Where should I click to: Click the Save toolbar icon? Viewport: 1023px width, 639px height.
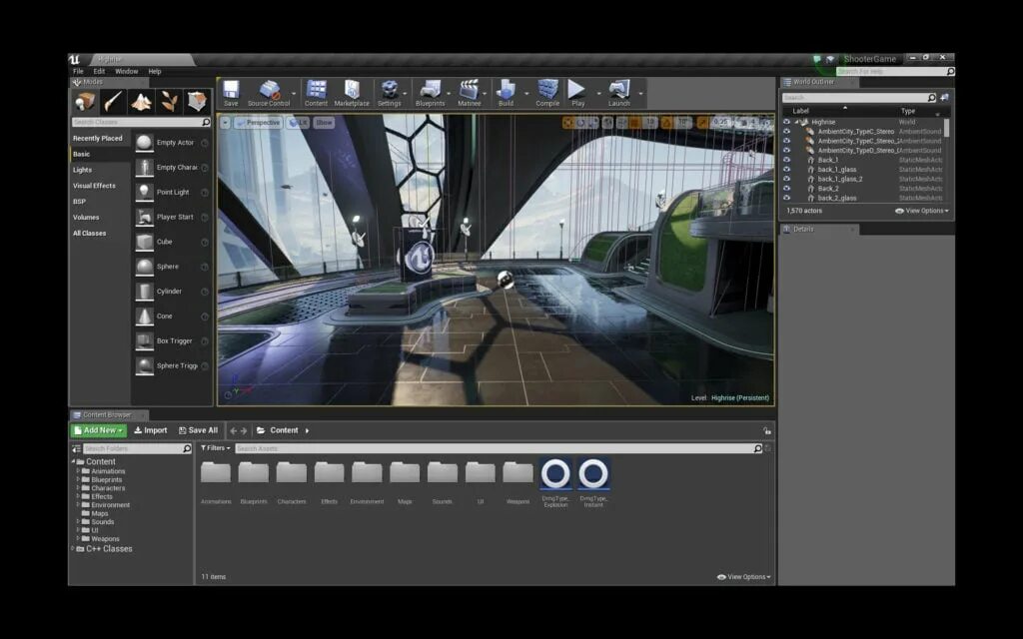231,89
